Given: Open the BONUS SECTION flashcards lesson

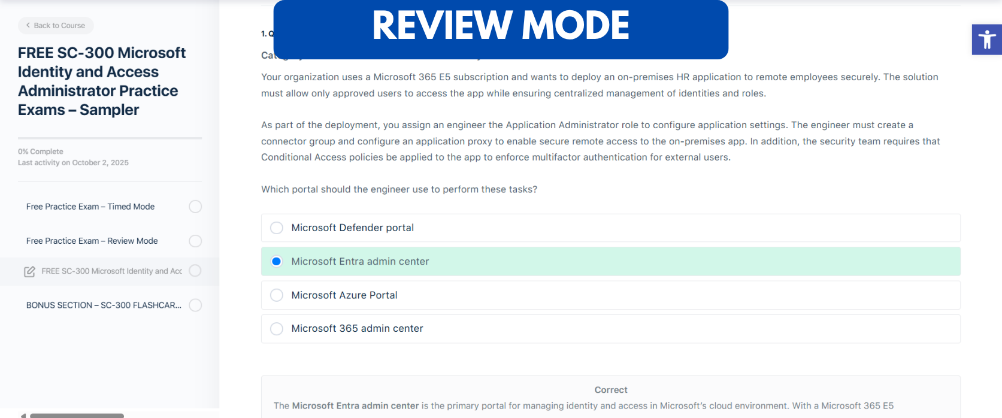Looking at the screenshot, I should (104, 305).
